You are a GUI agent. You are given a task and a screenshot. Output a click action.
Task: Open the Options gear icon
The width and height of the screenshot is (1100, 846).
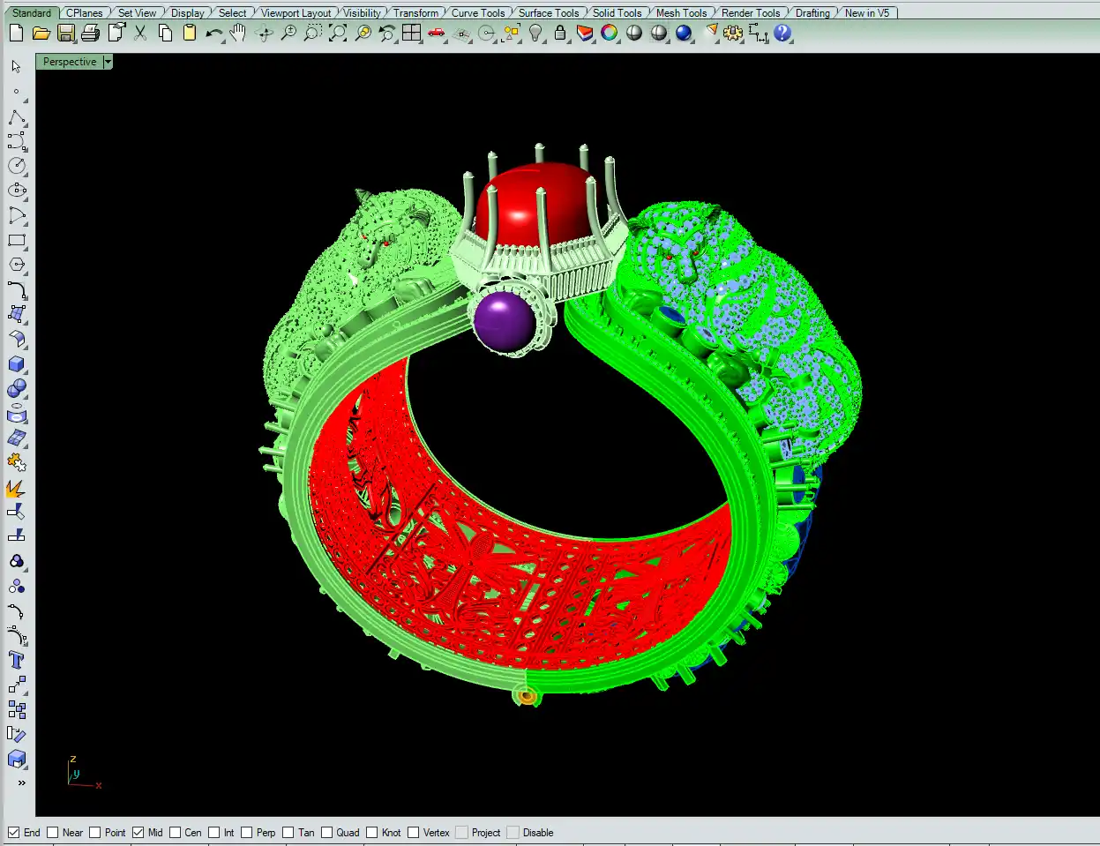point(733,34)
